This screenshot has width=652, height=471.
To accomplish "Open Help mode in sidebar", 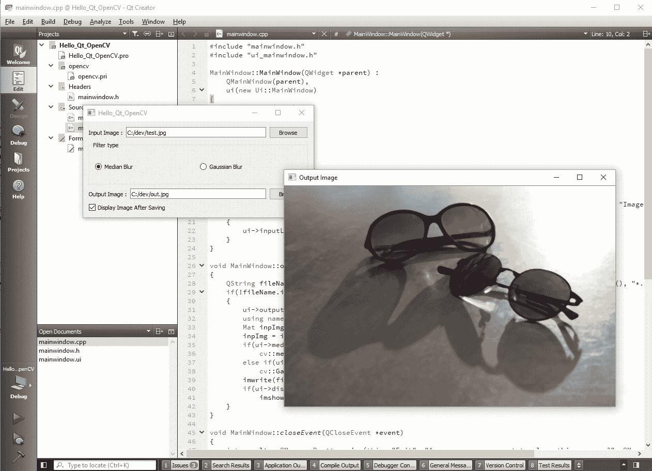I will 18,189.
